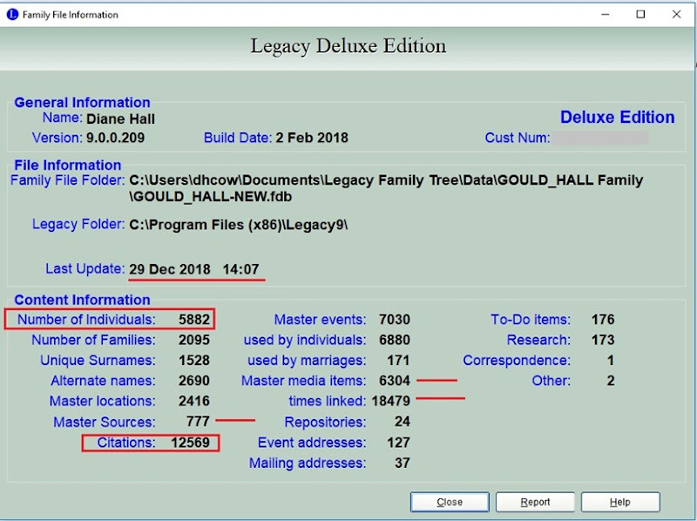
Task: Click the Close button
Action: point(450,502)
